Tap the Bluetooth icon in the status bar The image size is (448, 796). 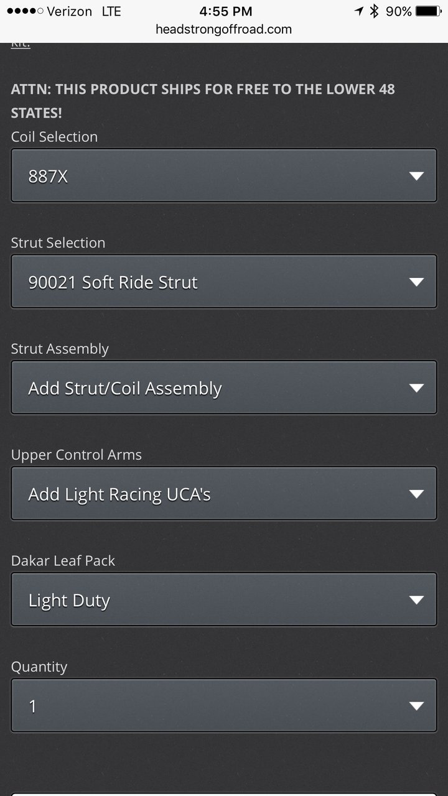coord(374,11)
